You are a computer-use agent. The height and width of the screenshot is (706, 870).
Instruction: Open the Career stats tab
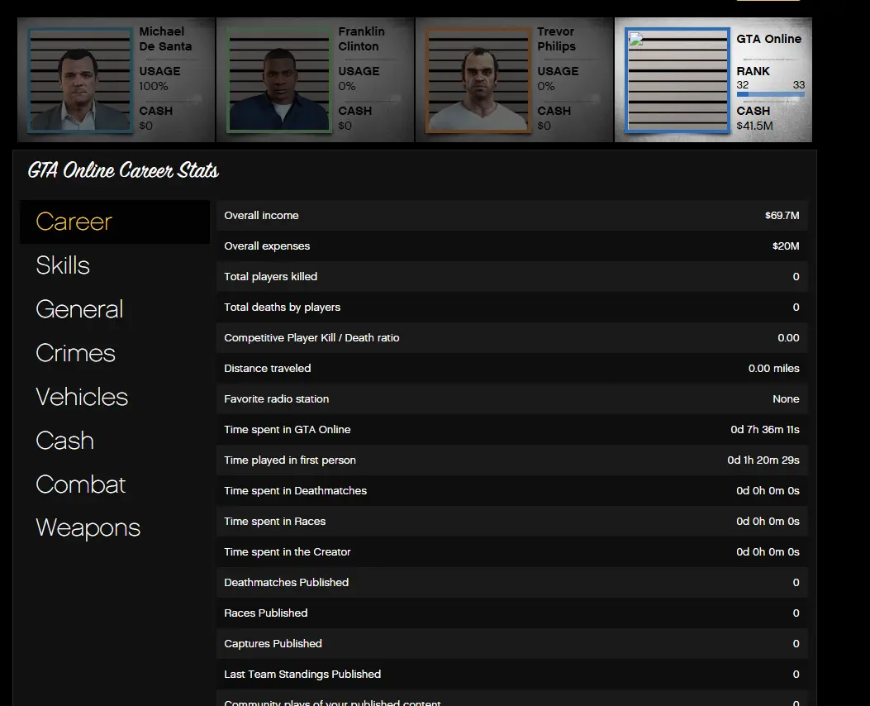[x=74, y=222]
